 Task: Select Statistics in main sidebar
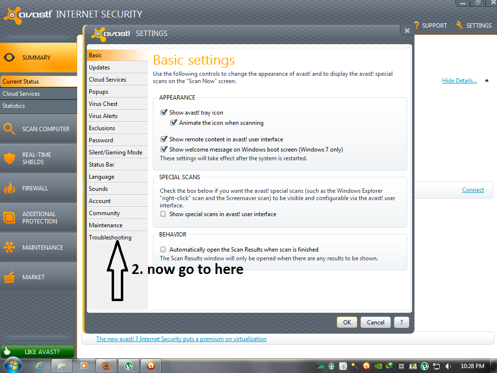(x=38, y=105)
